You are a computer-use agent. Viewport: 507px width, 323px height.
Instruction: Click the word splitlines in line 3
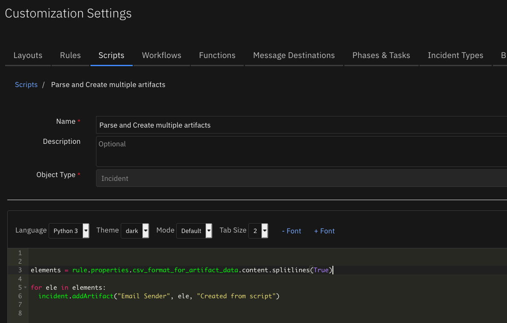pos(291,270)
